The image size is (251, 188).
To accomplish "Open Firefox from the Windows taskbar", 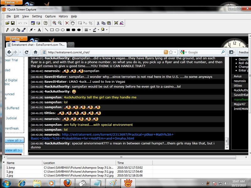I will click(67, 183).
